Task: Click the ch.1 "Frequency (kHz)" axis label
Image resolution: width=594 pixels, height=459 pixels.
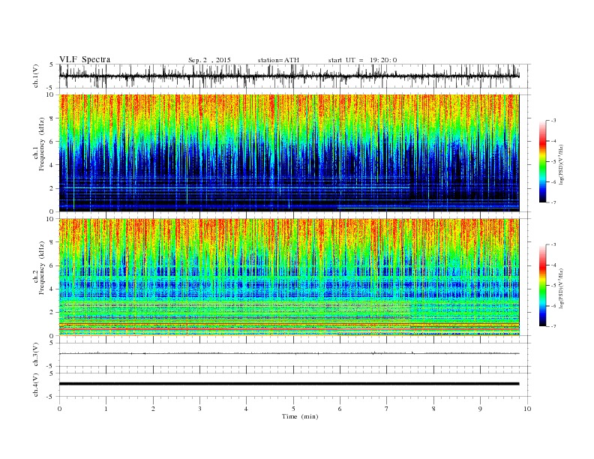Action: tap(42, 144)
